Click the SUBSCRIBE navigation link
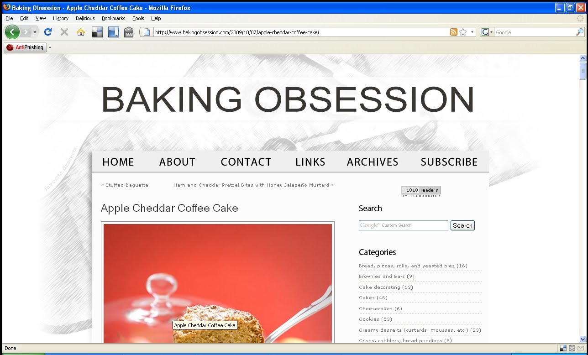 coord(449,162)
